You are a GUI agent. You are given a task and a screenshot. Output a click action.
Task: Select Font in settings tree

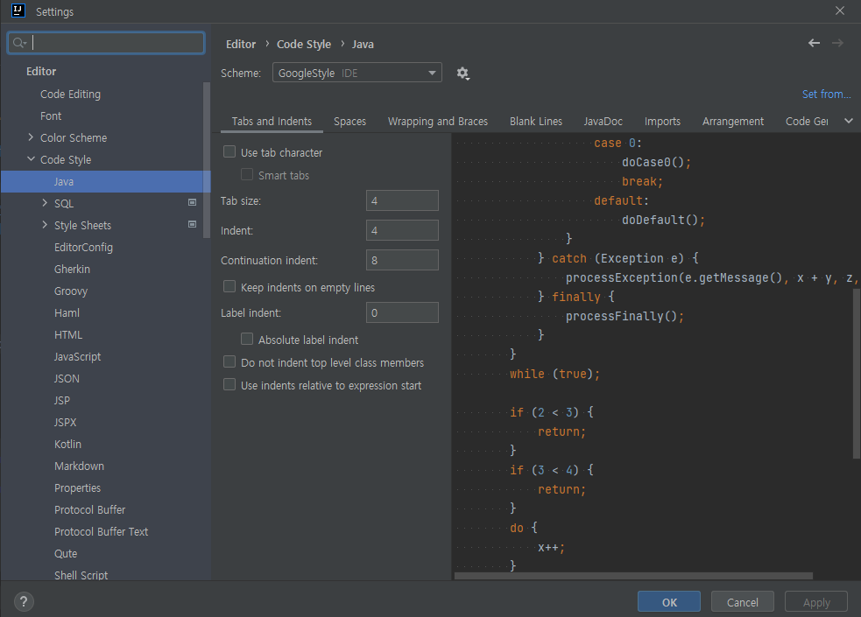pyautogui.click(x=51, y=116)
